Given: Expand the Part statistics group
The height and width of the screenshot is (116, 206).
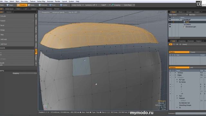Looking at the screenshot, I should coord(177,96).
